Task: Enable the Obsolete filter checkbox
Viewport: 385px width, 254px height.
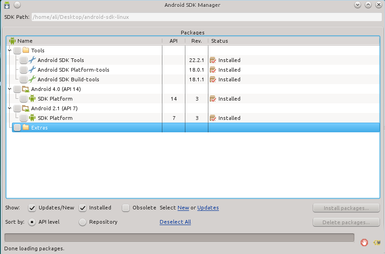Action: click(126, 208)
